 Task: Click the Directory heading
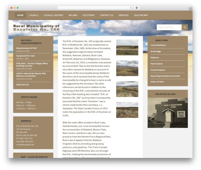point(162,40)
